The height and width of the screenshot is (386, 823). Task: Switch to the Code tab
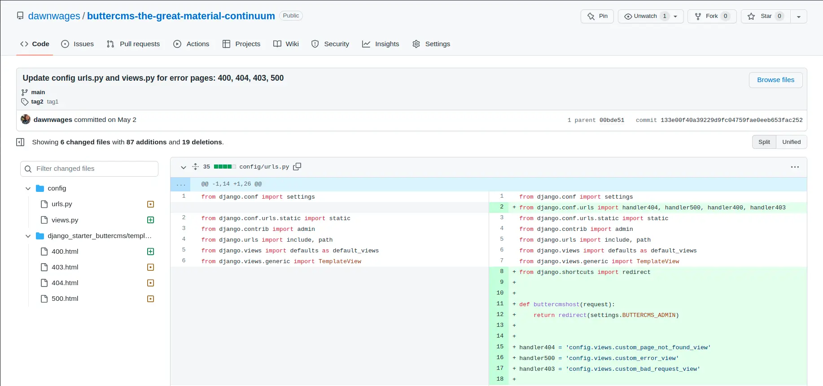click(x=35, y=44)
